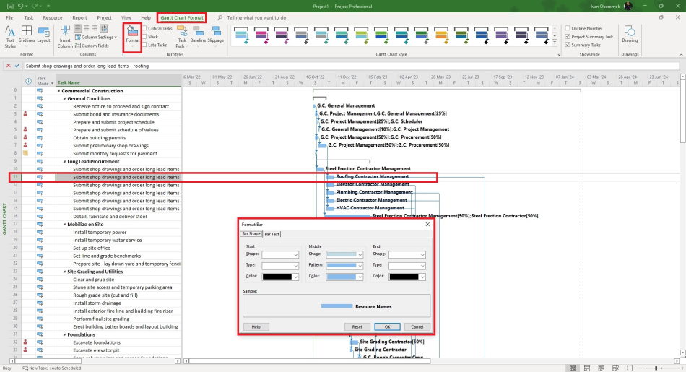
Task: Switch to the Report ribbon tab
Action: click(x=79, y=17)
